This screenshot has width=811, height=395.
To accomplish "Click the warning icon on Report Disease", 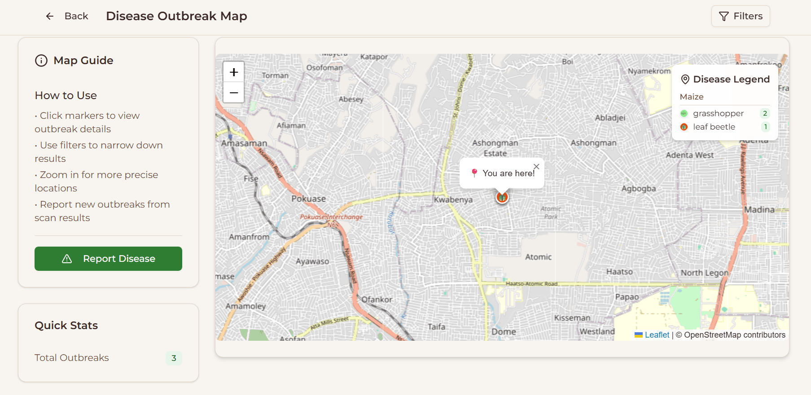I will pos(67,259).
